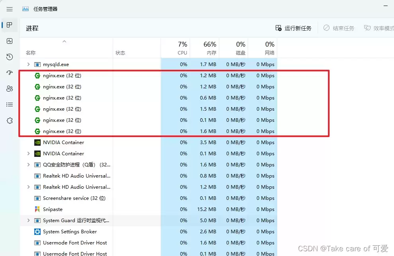The image size is (394, 256).
Task: Toggle sort arrow above the name column
Action: coord(64,41)
